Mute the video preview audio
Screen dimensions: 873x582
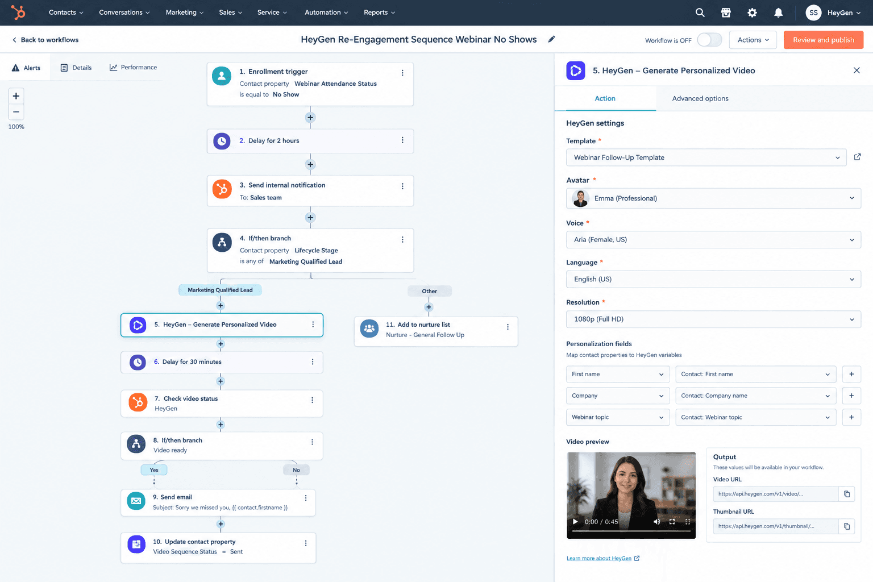657,522
